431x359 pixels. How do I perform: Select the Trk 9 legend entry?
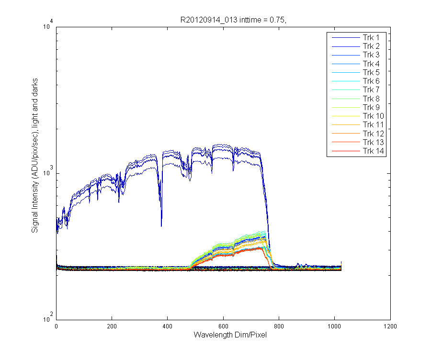356,107
